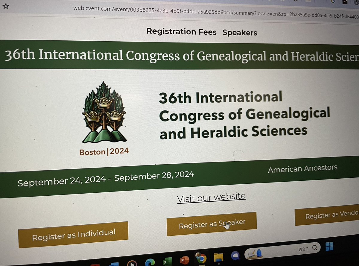Viewport: 359px width, 266px height.
Task: Switch to Google Chrome in the taskbar
Action: [201, 258]
